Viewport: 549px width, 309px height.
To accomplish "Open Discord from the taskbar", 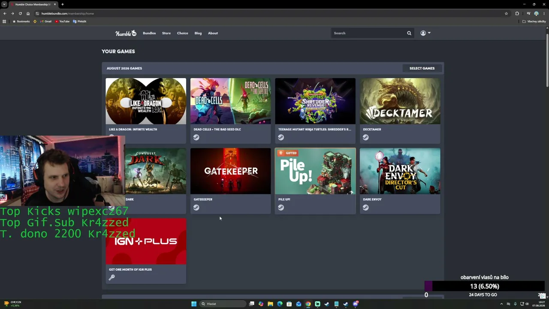I will tap(356, 304).
